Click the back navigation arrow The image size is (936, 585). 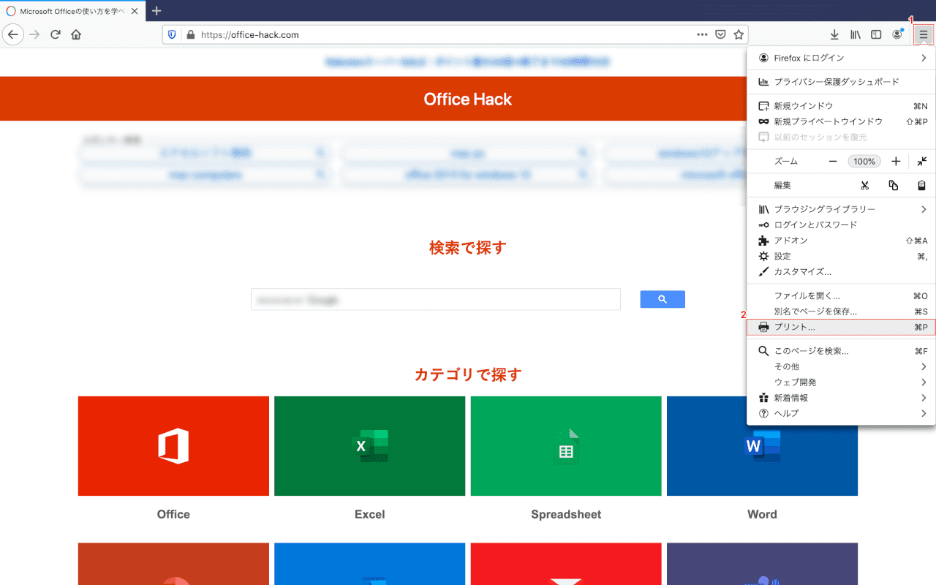tap(12, 34)
